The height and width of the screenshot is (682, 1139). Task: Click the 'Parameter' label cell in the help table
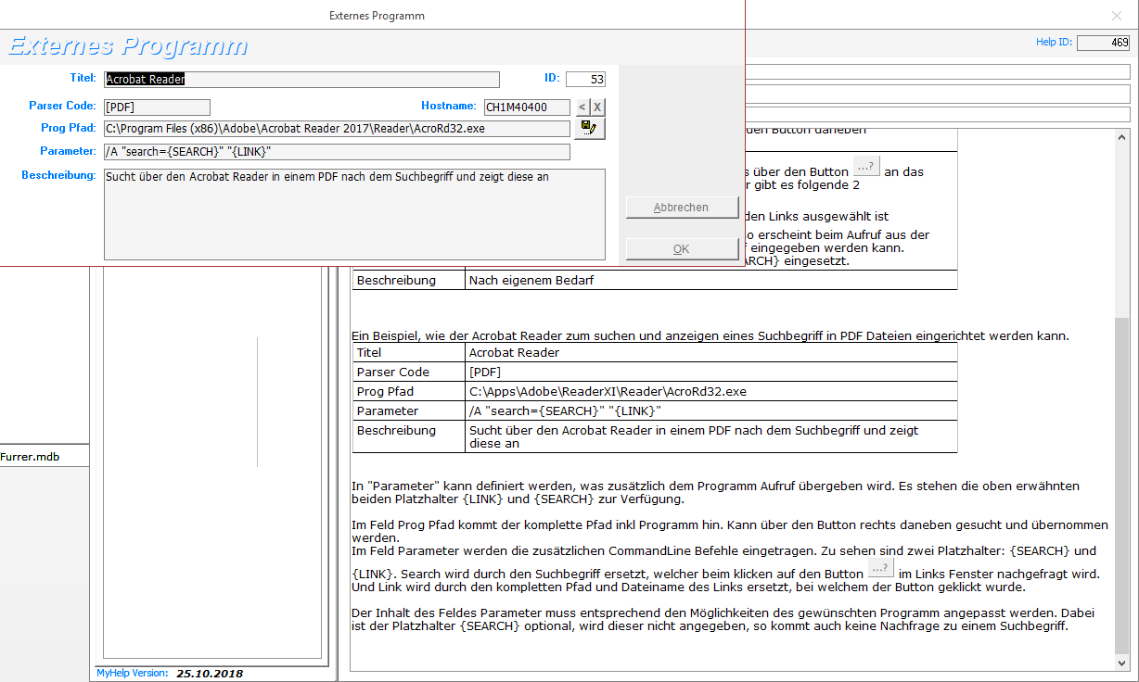tap(408, 410)
